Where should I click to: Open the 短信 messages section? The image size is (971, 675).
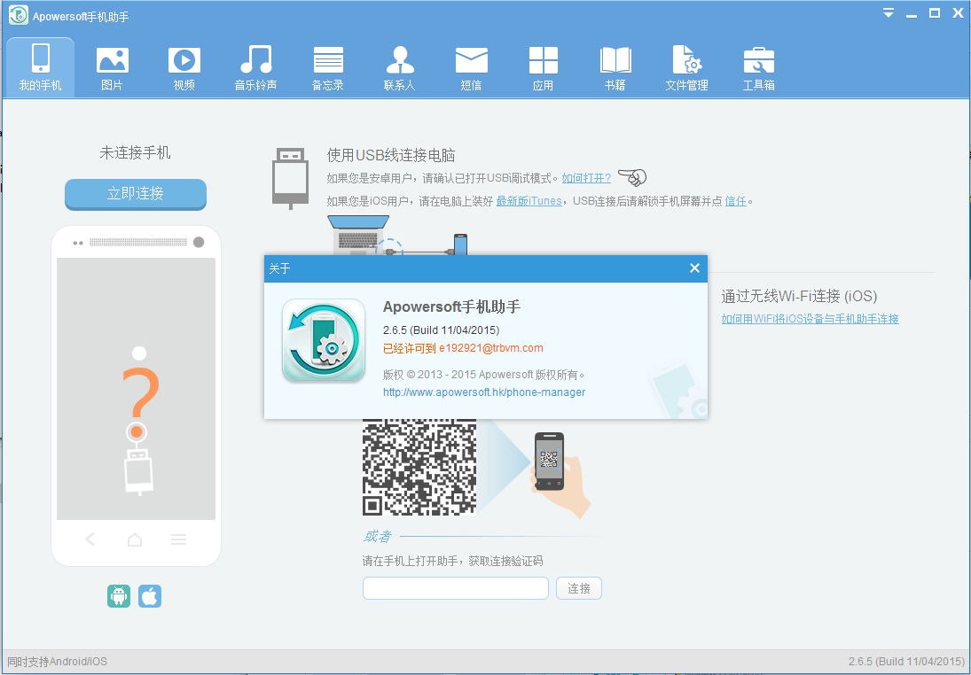[471, 67]
